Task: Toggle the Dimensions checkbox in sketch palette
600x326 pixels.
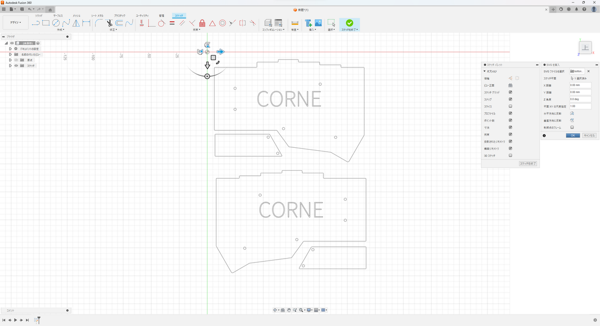Action: [510, 127]
